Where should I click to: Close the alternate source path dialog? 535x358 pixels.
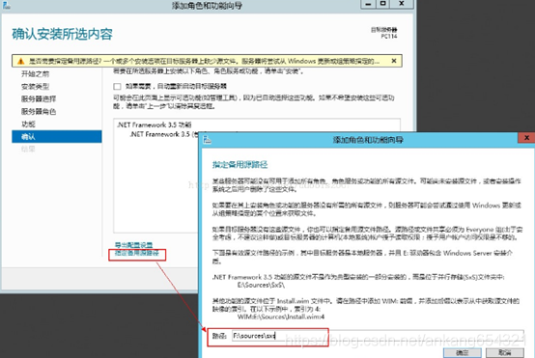[526, 137]
